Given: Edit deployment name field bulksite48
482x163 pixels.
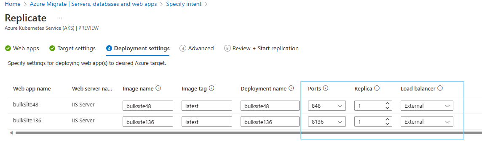Looking at the screenshot, I should 270,106.
